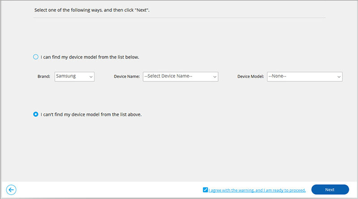Viewport: 358px width, 199px height.
Task: Open the "I agree with the warning" link
Action: [257, 190]
